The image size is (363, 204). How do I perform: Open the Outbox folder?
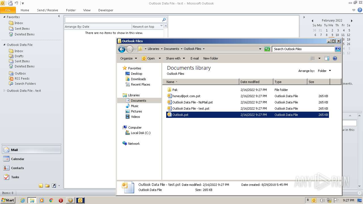coord(20,73)
